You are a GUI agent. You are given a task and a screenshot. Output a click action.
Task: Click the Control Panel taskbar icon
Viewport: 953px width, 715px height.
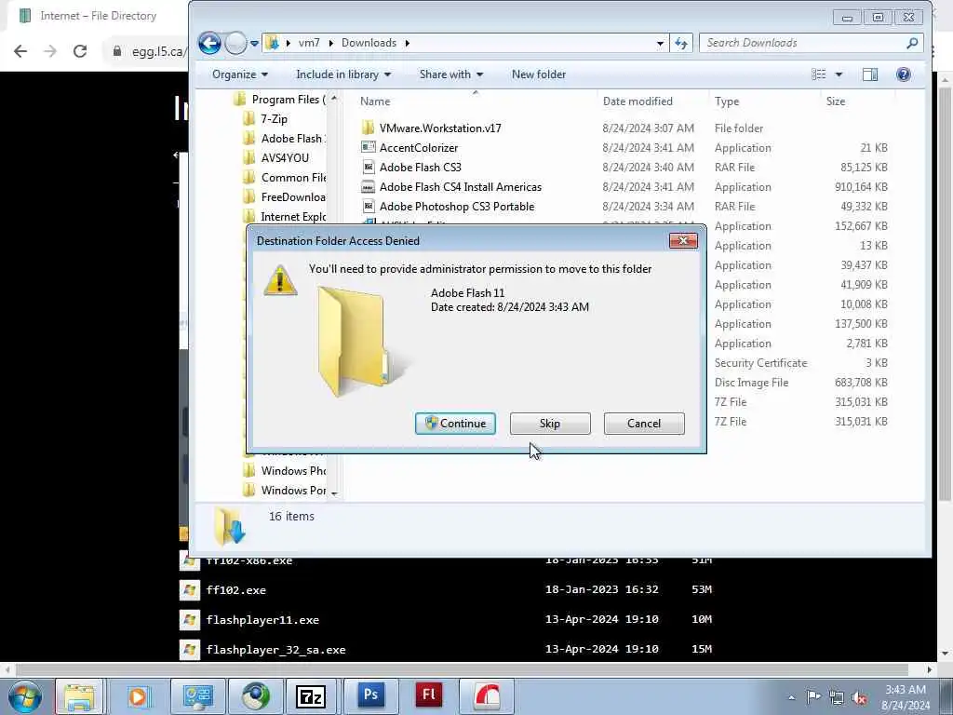197,696
